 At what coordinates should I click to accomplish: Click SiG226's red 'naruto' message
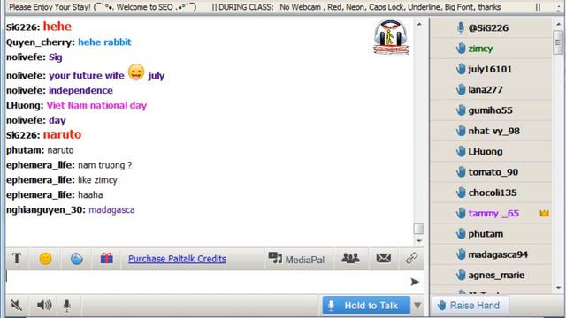pos(62,134)
